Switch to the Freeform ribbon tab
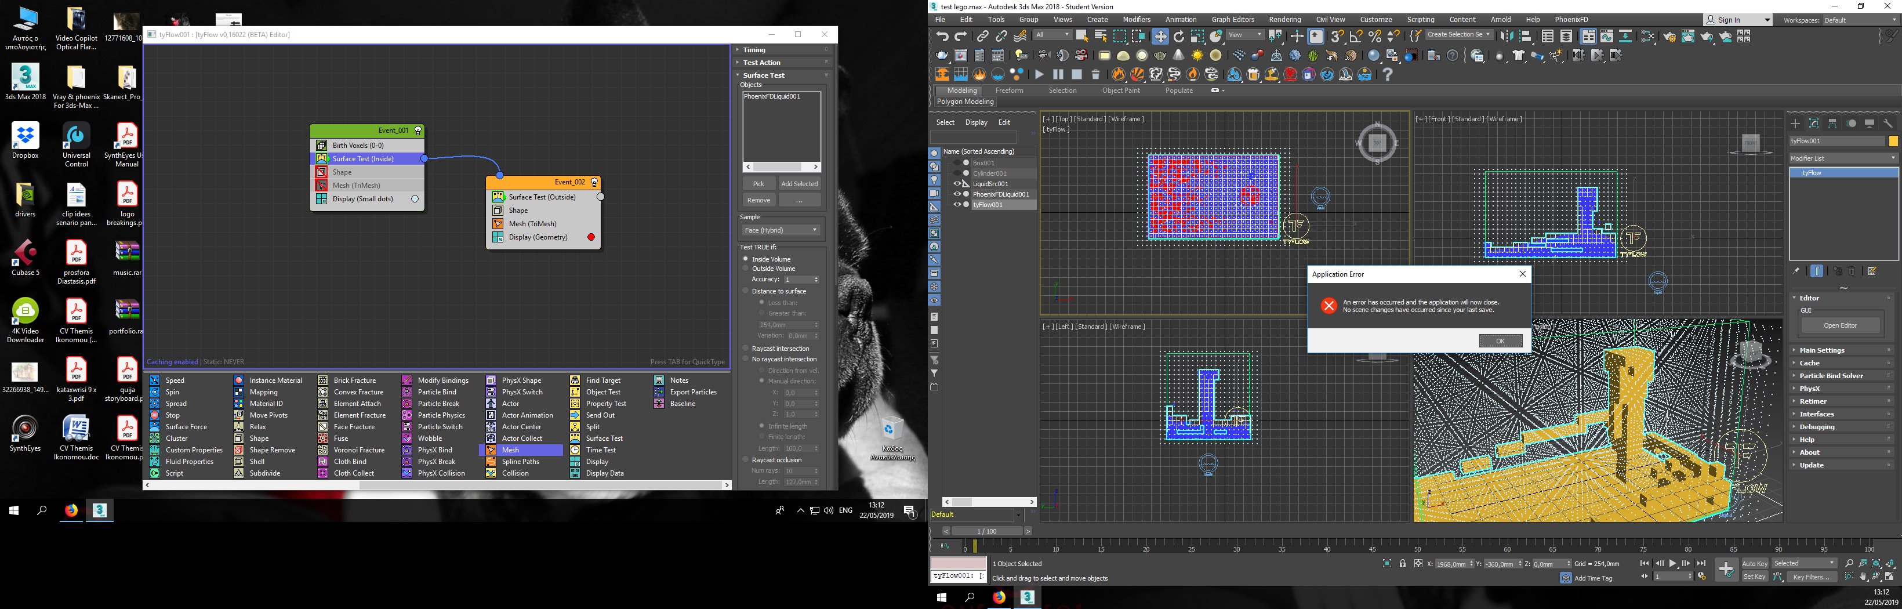 (1010, 91)
